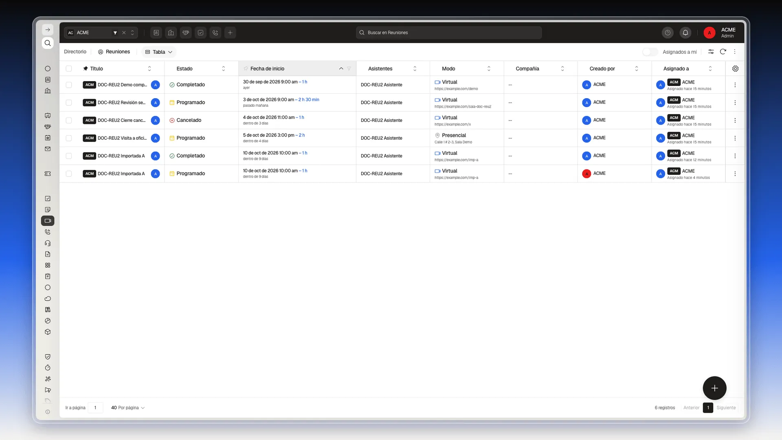Toggle the Asignados a mí switch

pos(650,52)
